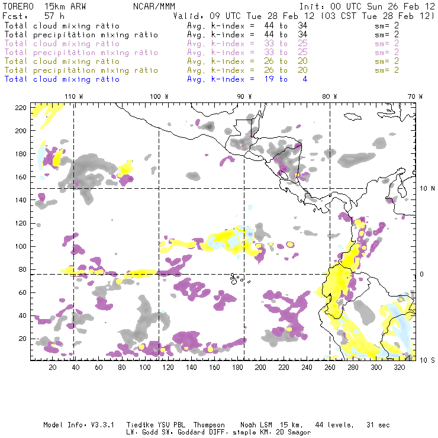The height and width of the screenshot is (438, 438).
Task: Select the blue "Total cloud mixing ratio" legend label
Action: click(62, 79)
